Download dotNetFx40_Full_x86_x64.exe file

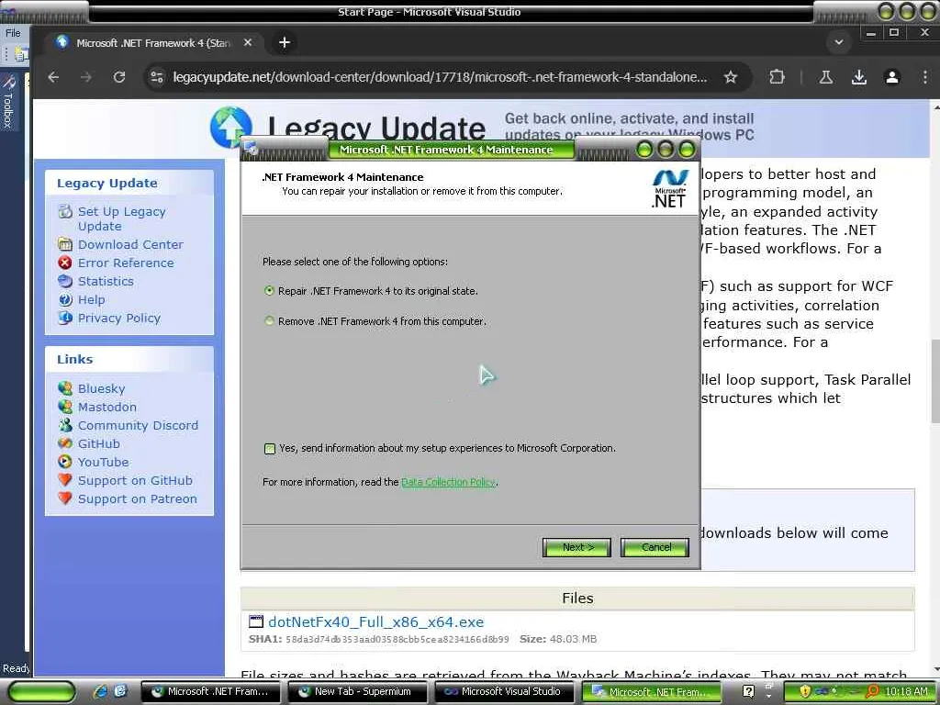375,622
